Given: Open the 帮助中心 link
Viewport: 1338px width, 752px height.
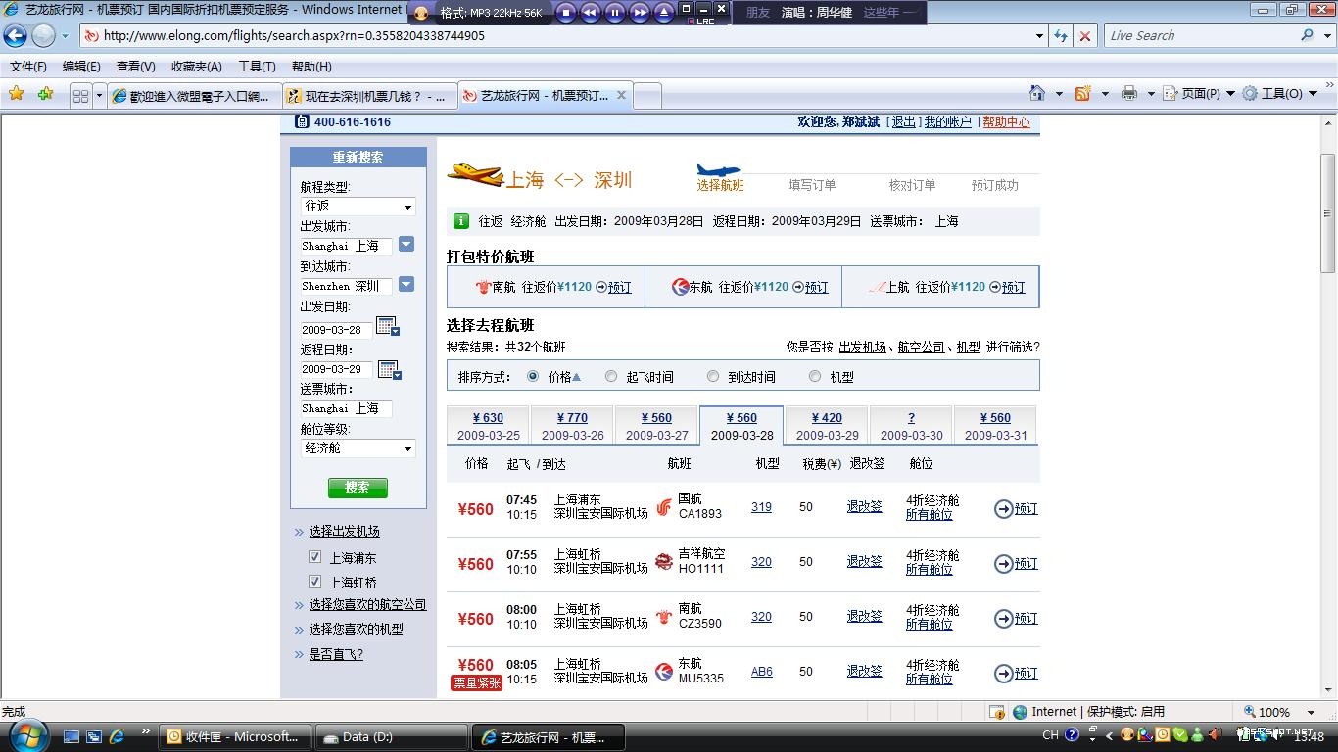Looking at the screenshot, I should point(1006,122).
